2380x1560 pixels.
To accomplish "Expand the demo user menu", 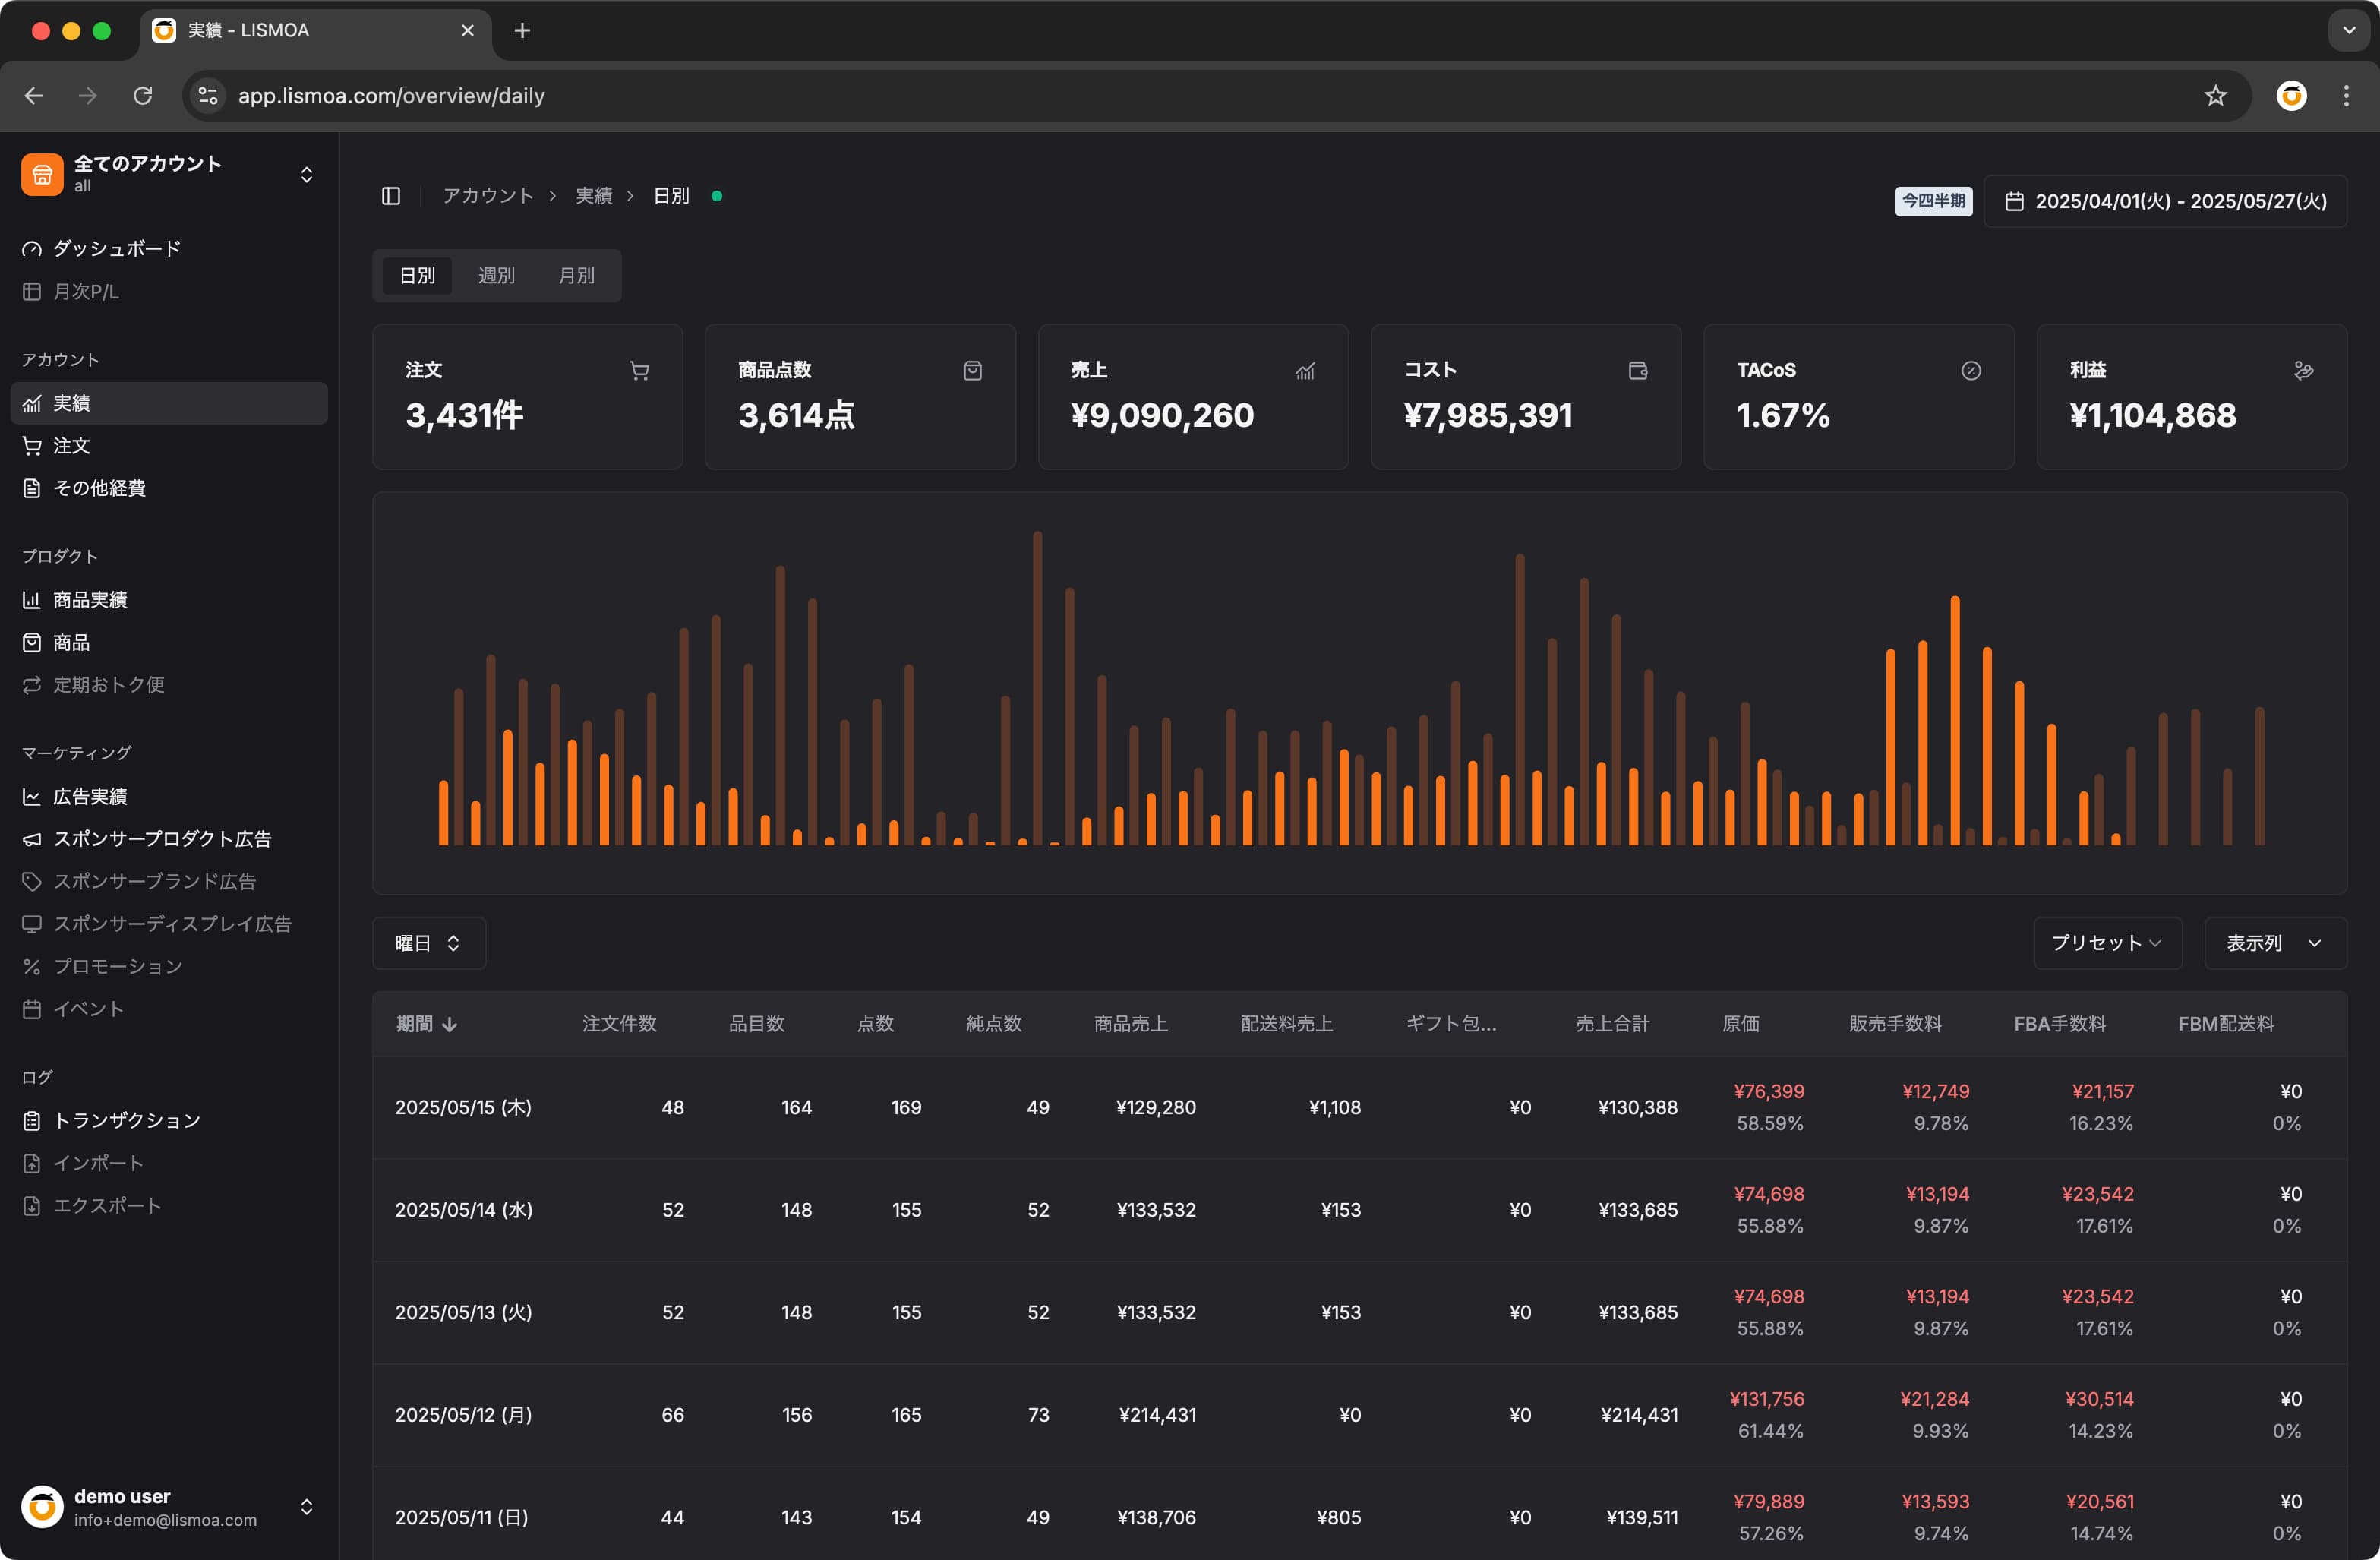I will pos(169,1507).
